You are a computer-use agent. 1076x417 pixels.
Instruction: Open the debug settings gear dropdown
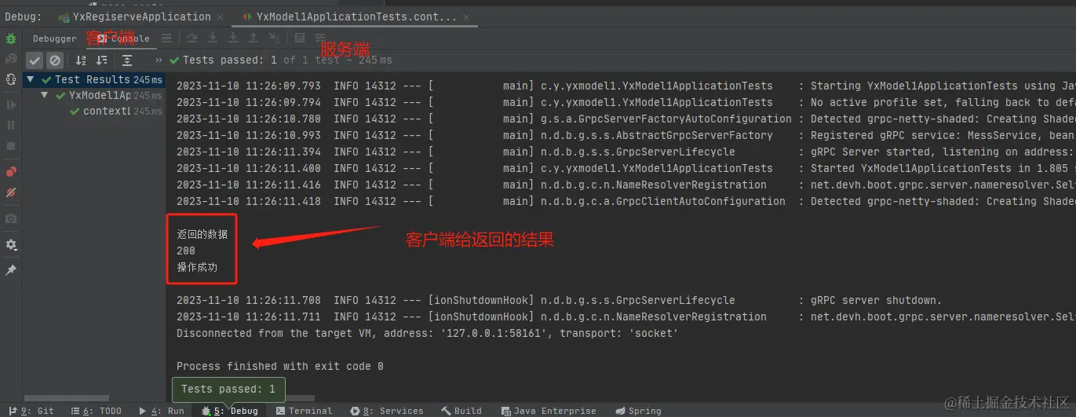[11, 245]
